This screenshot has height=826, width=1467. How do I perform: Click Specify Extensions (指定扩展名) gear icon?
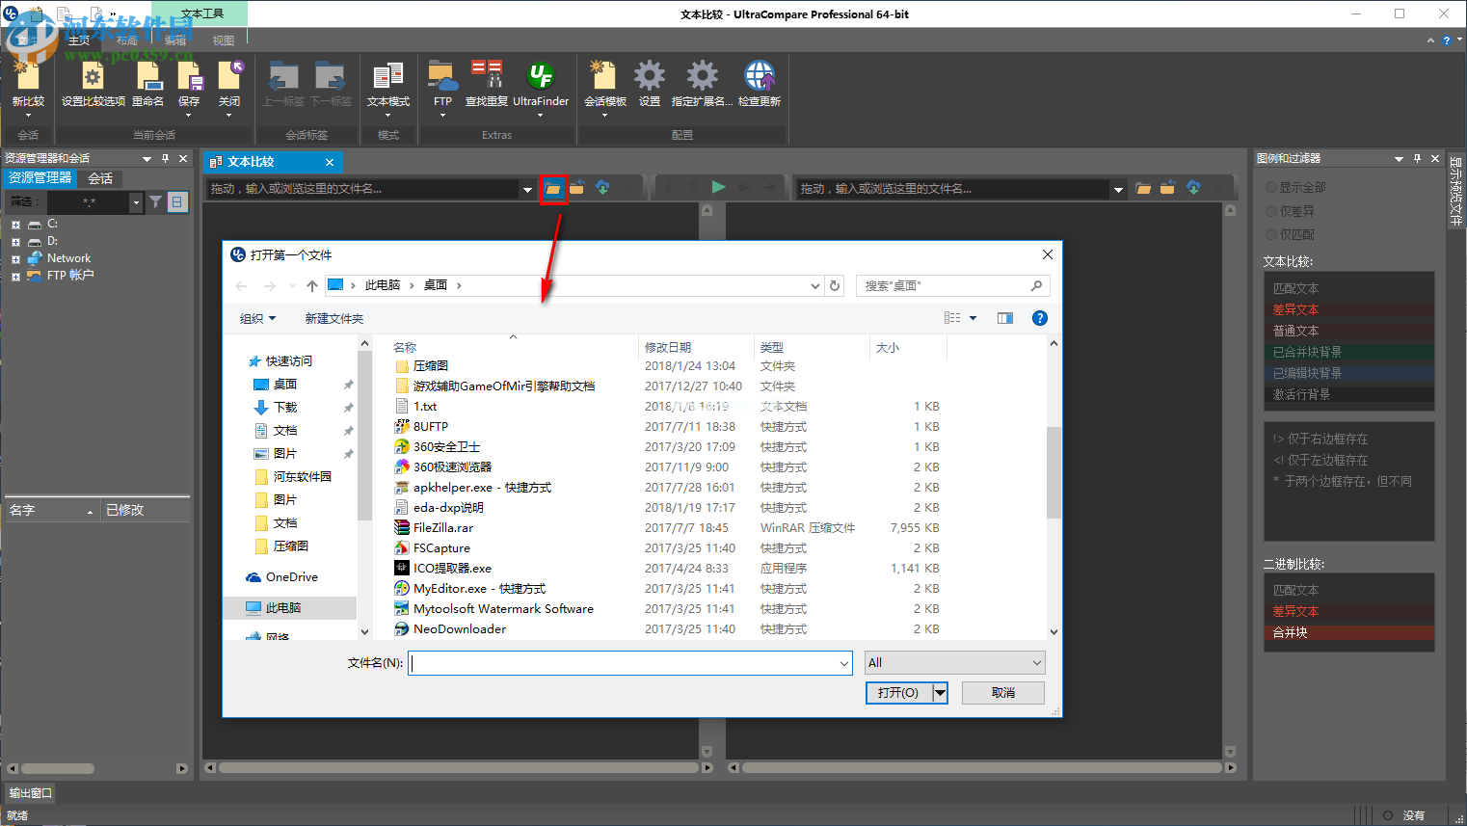tap(702, 77)
